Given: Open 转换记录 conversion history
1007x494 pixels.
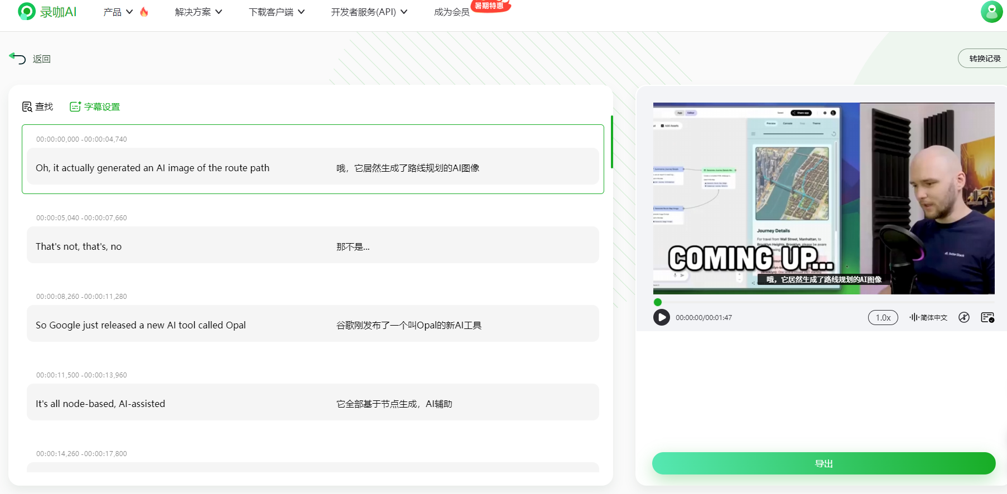Looking at the screenshot, I should click(984, 59).
